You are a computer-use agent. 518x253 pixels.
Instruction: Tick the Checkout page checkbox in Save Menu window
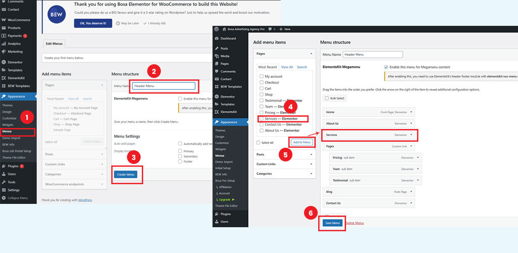[x=262, y=82]
